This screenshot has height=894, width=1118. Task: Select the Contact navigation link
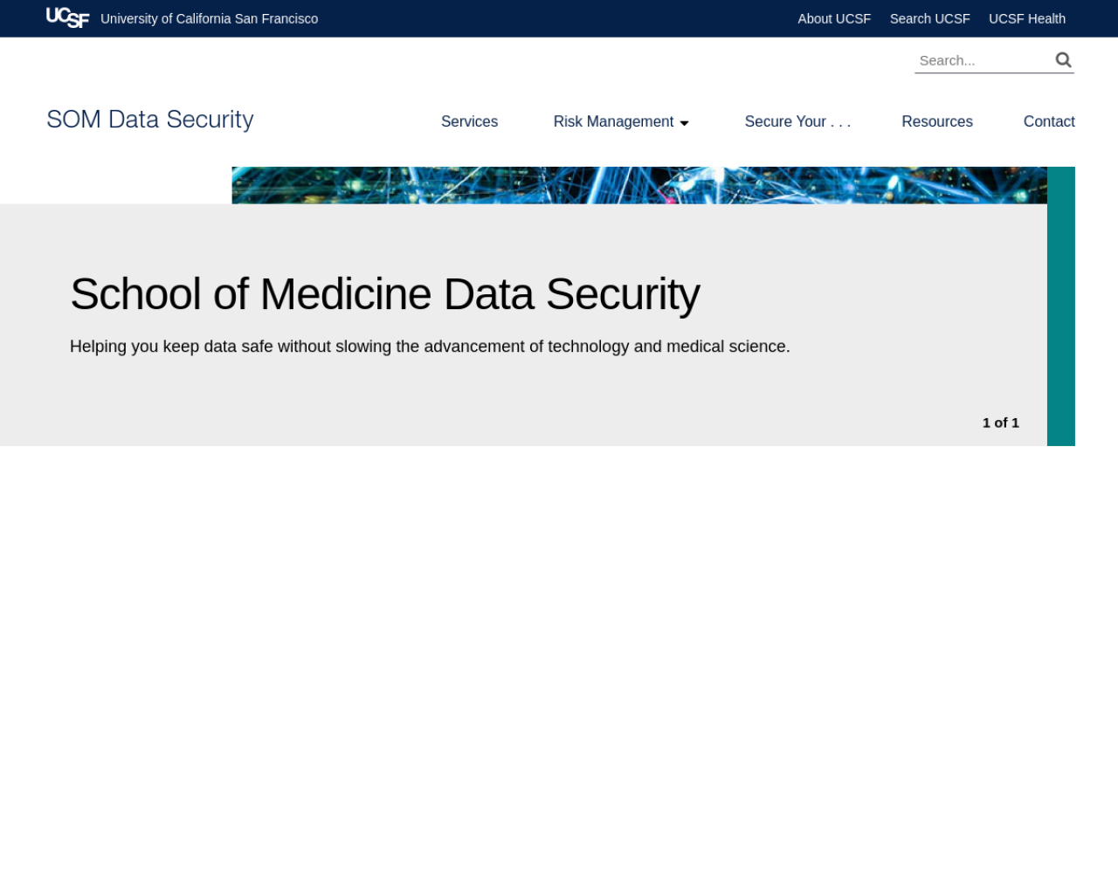[1049, 121]
